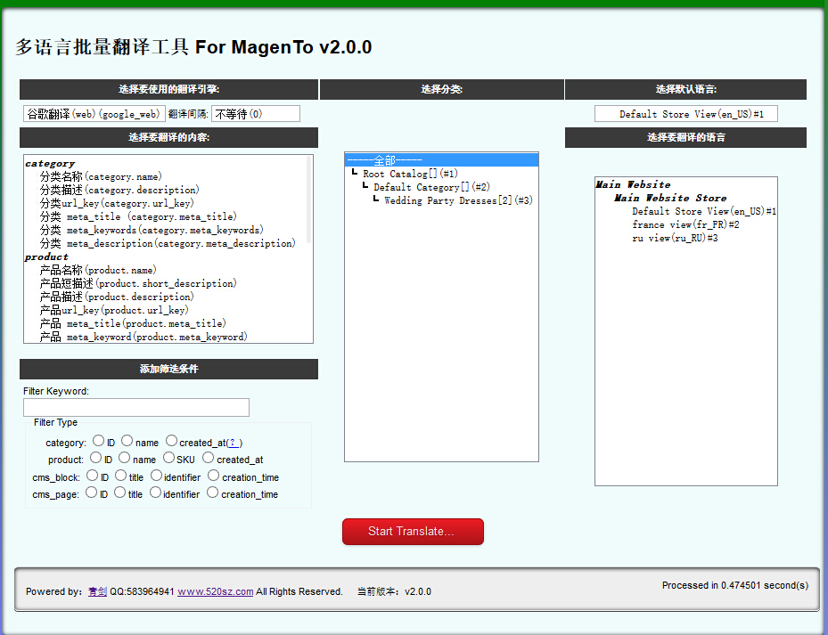Select Default Category[](#2) in category tree
Image resolution: width=828 pixels, height=635 pixels.
(441, 187)
